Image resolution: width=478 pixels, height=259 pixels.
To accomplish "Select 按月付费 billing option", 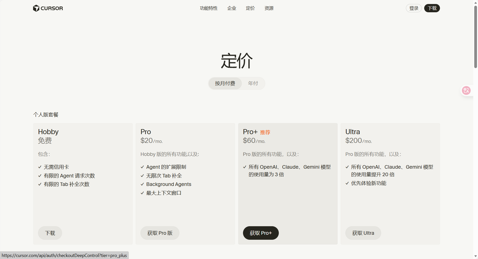I will [x=225, y=83].
